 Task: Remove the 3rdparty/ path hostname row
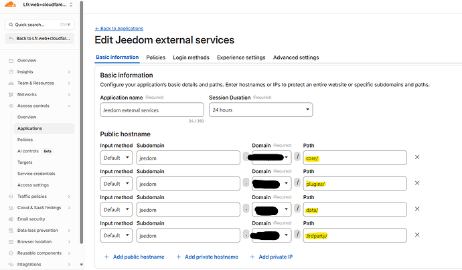[x=417, y=235]
